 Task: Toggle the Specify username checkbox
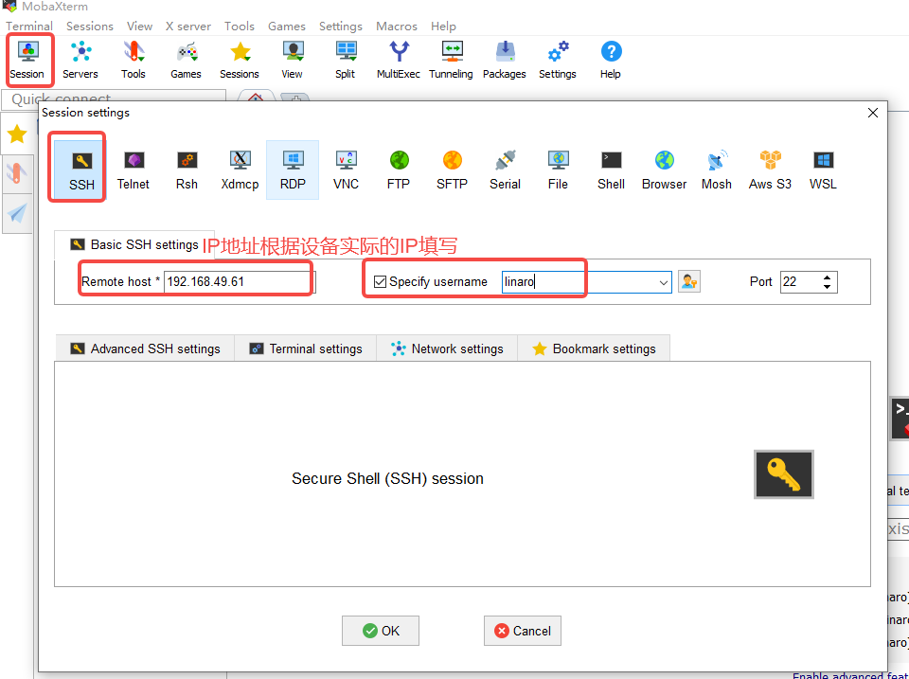(380, 282)
